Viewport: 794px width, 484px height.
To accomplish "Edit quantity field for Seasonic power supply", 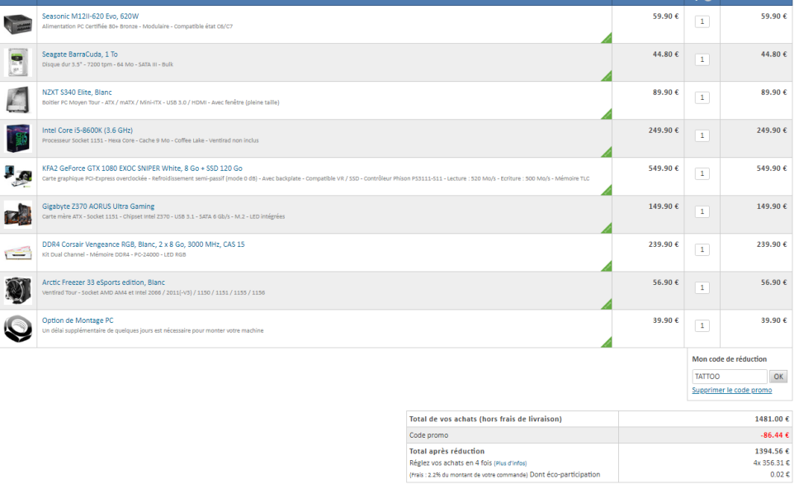I will tap(702, 21).
